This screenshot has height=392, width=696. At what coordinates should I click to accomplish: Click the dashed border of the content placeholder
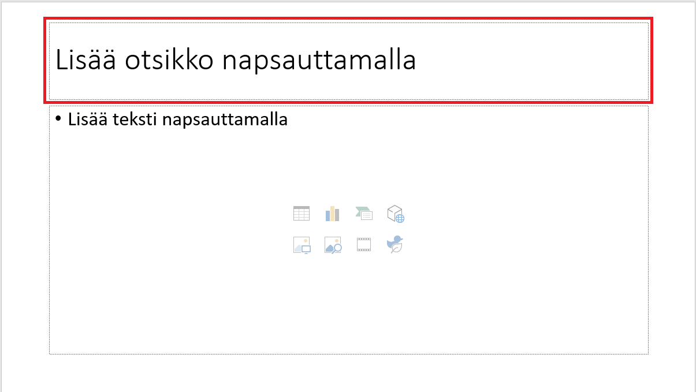pos(49,230)
